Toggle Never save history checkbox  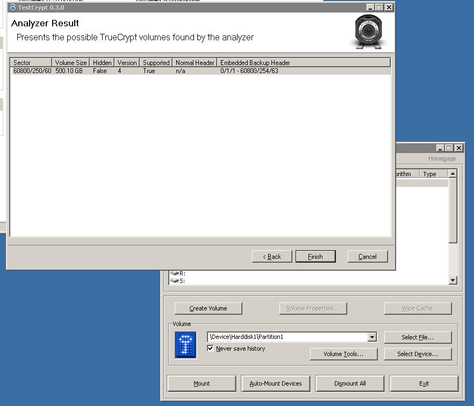(210, 349)
